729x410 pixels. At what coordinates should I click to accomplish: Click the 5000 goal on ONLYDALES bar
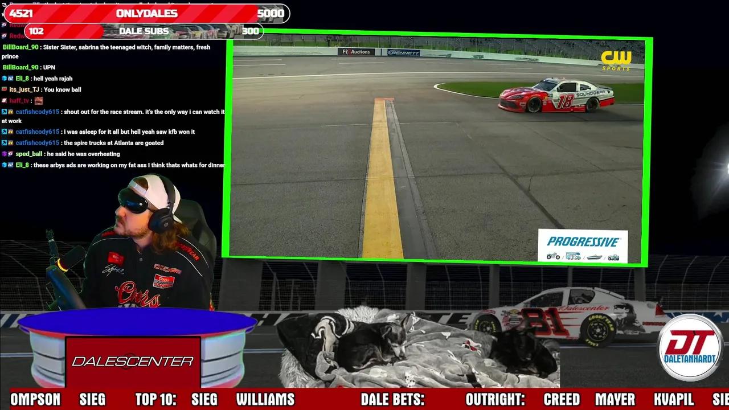point(271,13)
